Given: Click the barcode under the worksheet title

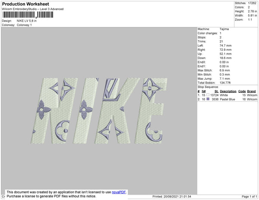Looking at the screenshot, I should (28, 15).
